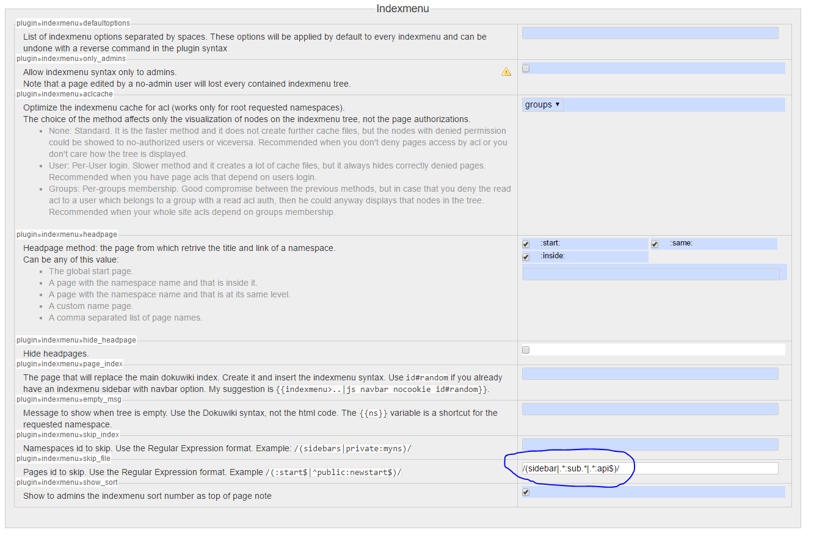Viewport: 814px width, 541px height.
Task: Click the 'A custom name page.' list item
Action: 91,306
